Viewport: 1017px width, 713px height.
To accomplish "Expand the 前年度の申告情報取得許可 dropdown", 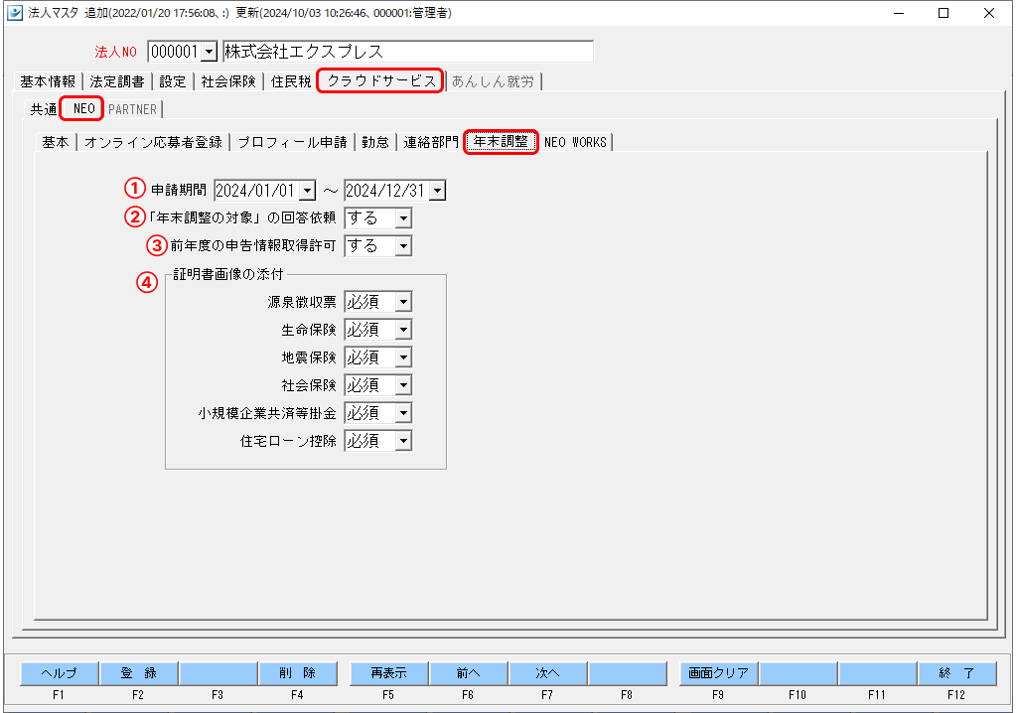I will coord(403,246).
